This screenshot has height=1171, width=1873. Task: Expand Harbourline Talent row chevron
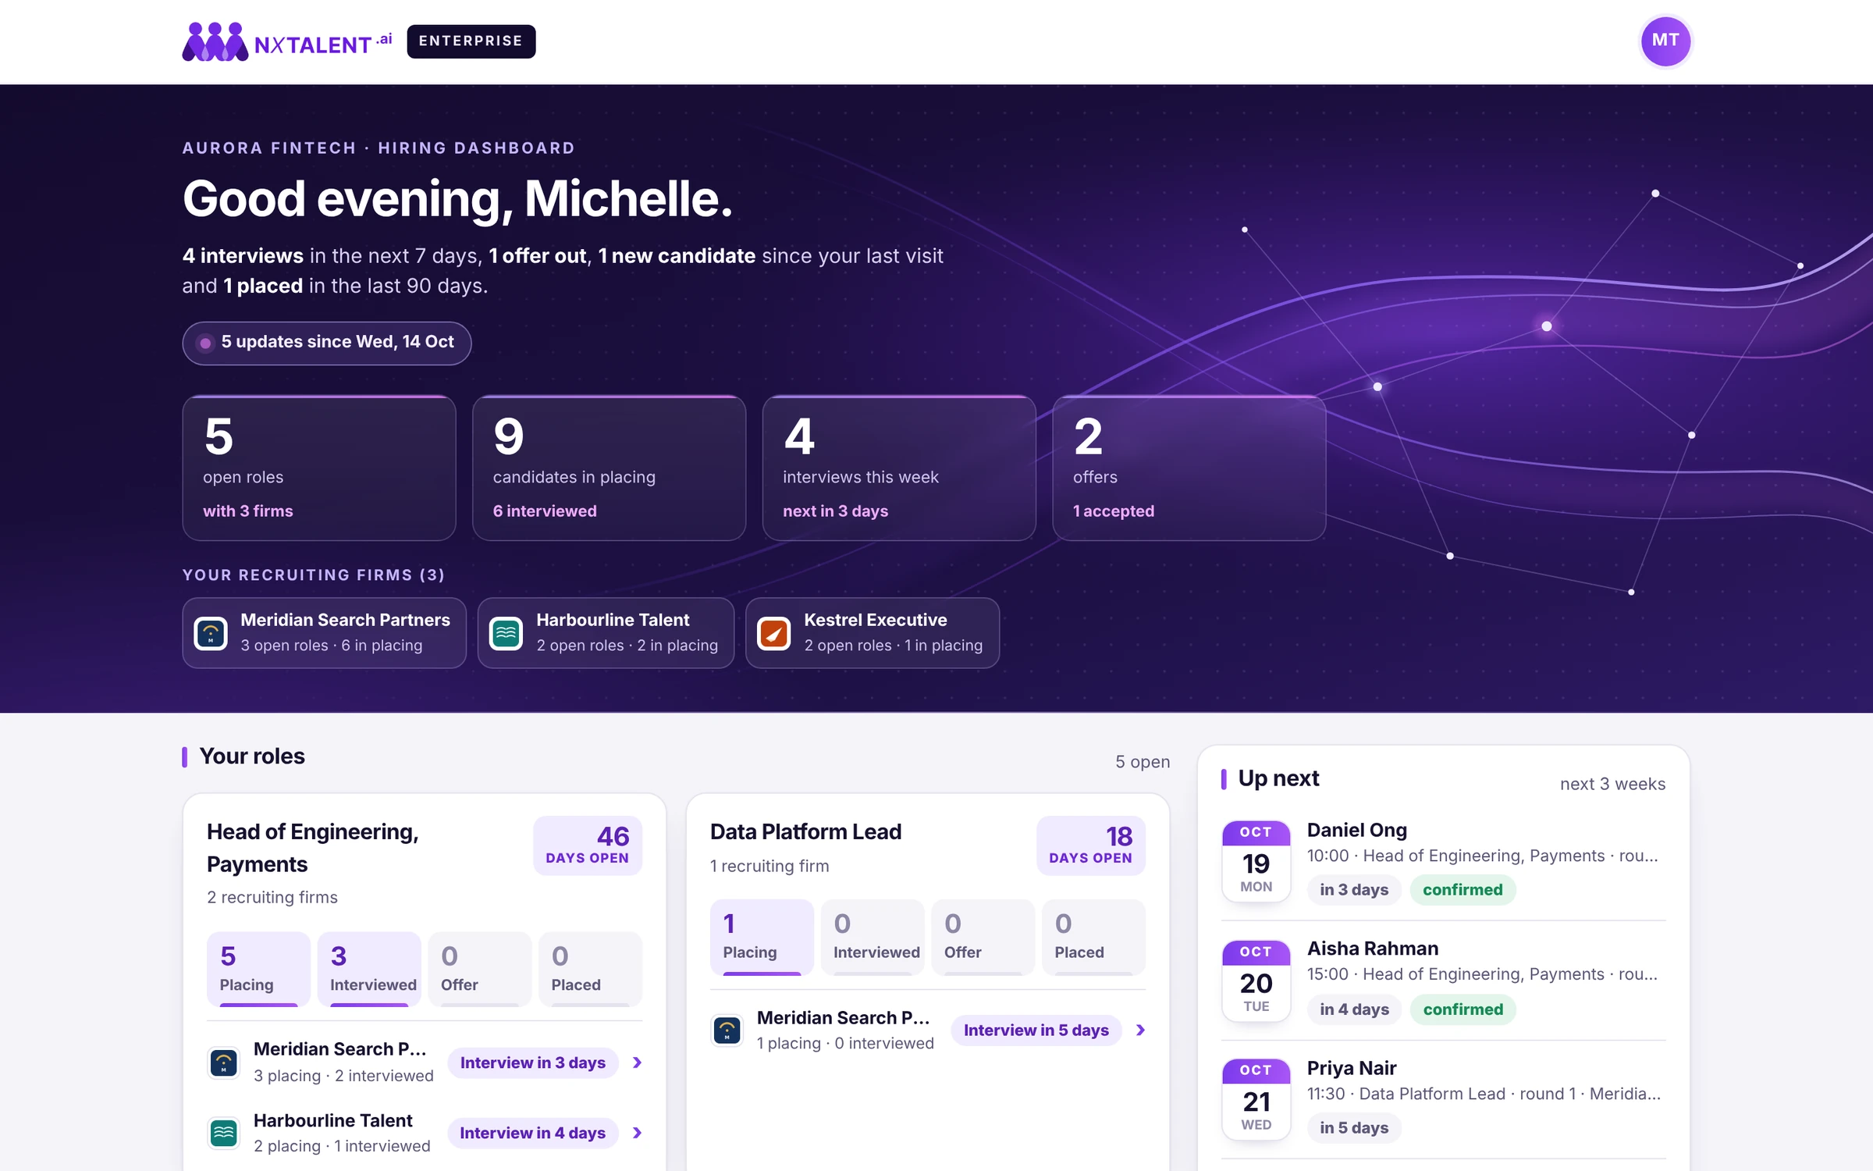638,1133
